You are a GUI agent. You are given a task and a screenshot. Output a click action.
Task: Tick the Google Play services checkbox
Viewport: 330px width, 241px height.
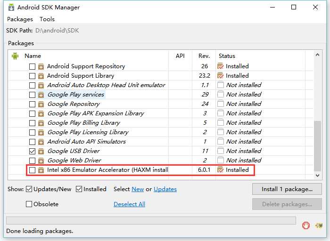click(32, 95)
